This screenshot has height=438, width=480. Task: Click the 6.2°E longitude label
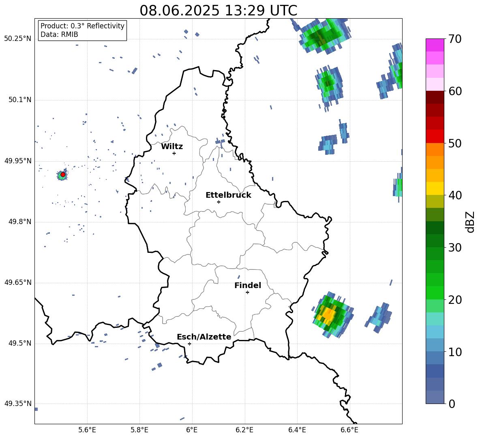(x=244, y=430)
